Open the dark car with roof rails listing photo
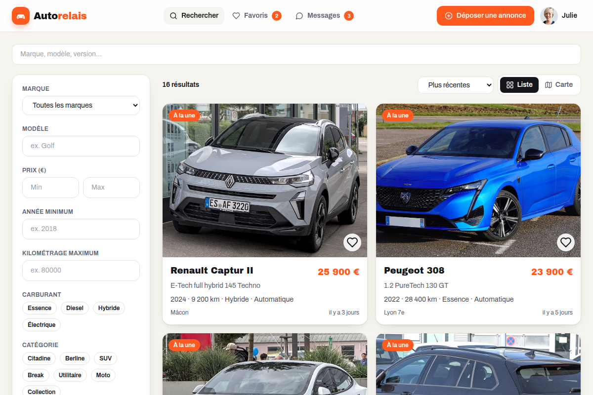Screen dimensions: 593x395 coord(478,364)
